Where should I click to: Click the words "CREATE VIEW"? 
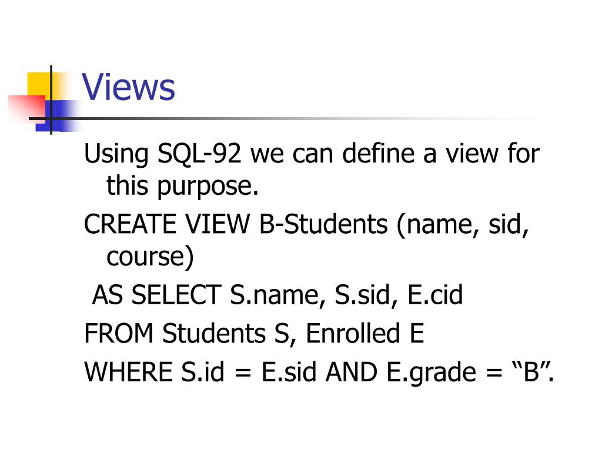click(x=166, y=224)
